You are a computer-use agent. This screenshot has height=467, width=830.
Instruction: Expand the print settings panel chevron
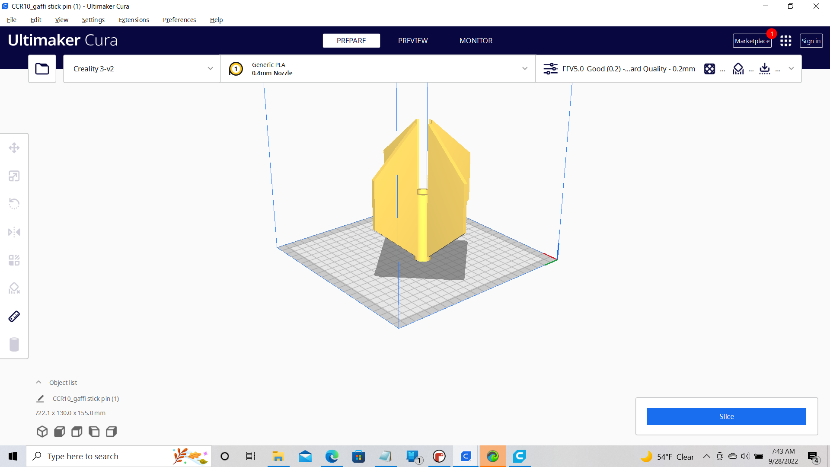[791, 69]
